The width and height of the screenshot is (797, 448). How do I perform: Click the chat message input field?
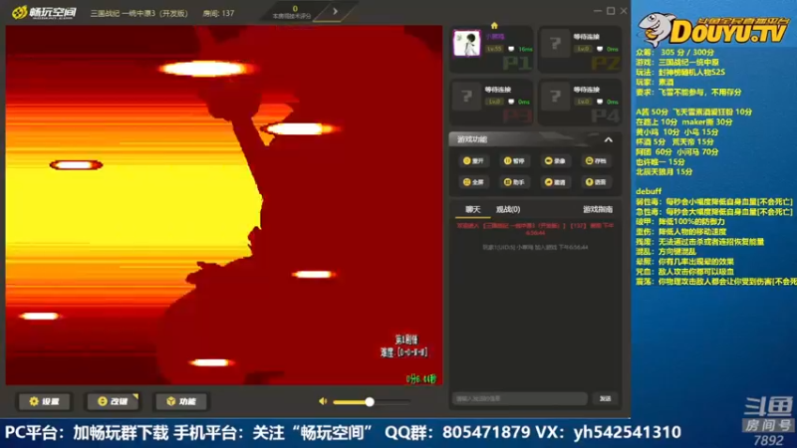(x=520, y=399)
